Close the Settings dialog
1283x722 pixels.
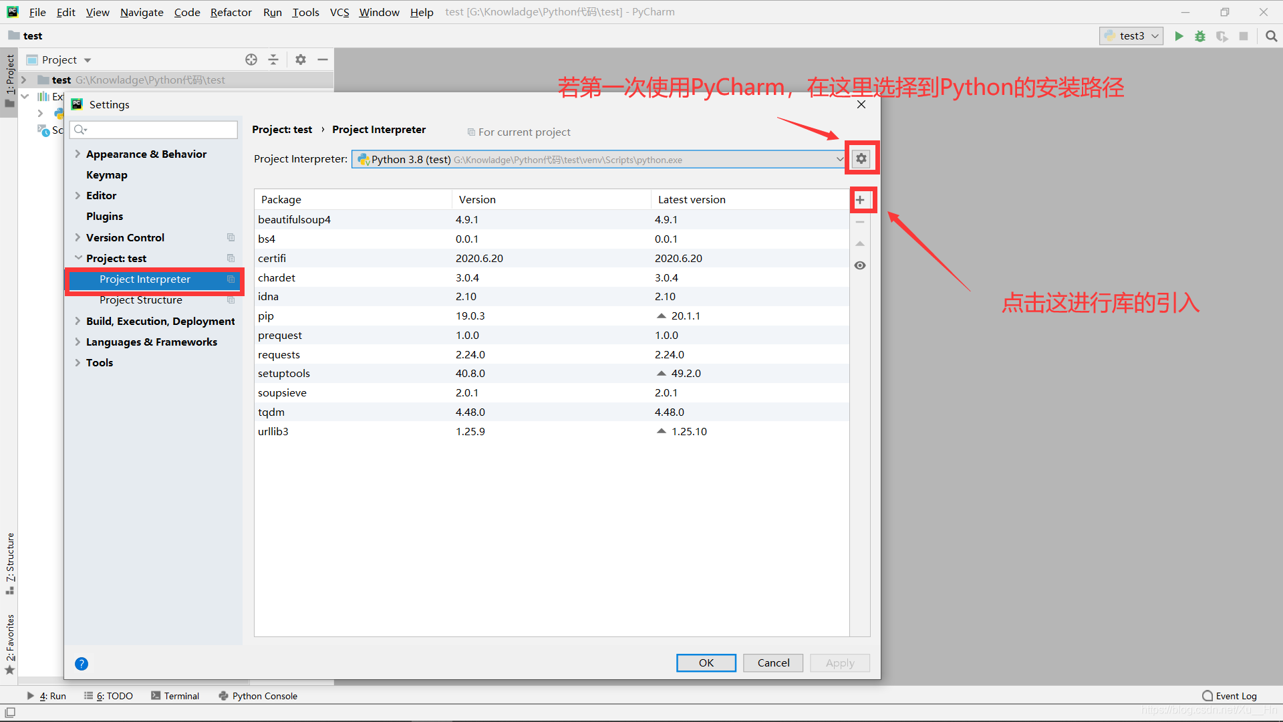coord(861,104)
